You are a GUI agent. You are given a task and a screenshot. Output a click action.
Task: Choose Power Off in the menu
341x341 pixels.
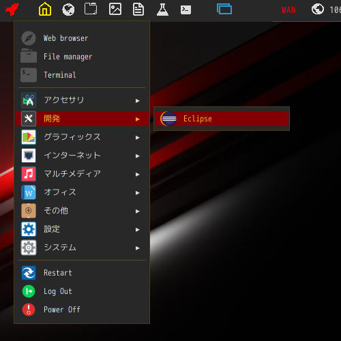(82, 310)
